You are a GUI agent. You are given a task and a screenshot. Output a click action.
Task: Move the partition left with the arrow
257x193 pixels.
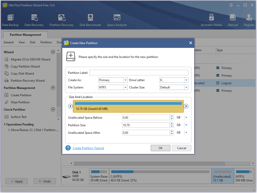(x=71, y=106)
